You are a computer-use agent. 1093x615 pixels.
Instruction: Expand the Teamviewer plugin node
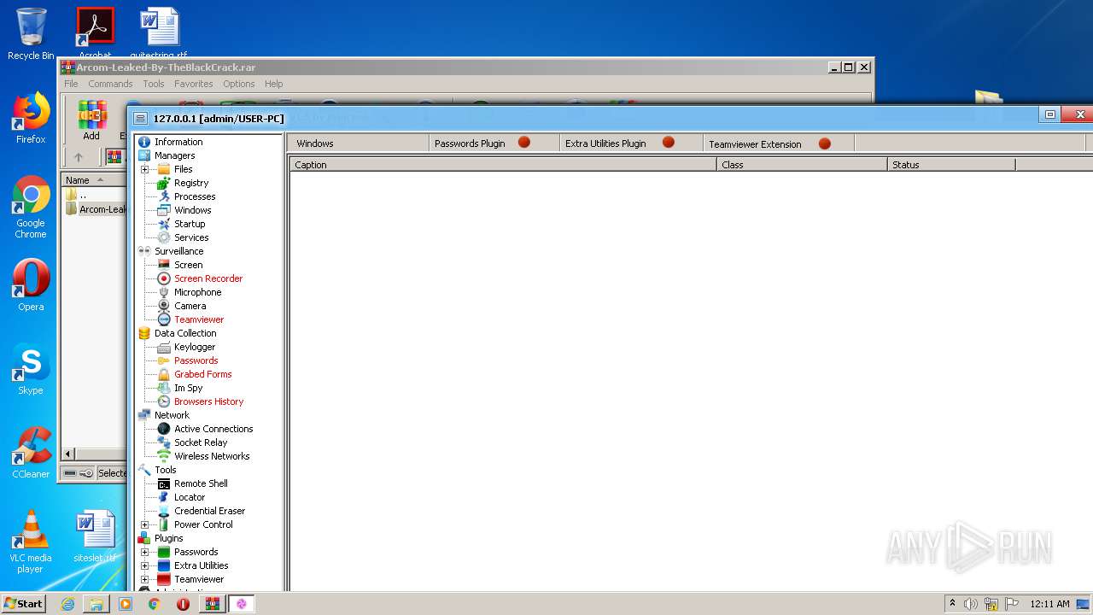point(144,579)
